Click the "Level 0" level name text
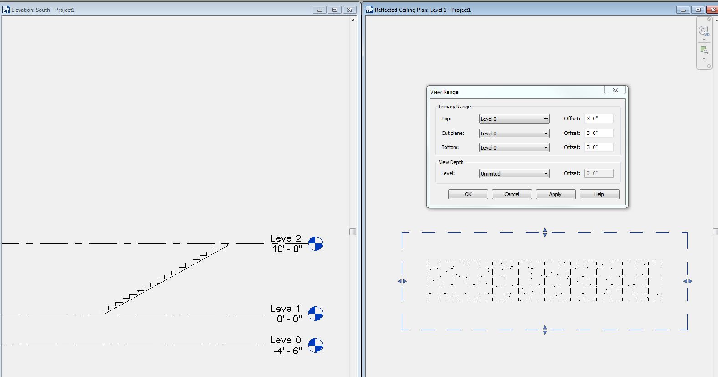 [x=286, y=340]
